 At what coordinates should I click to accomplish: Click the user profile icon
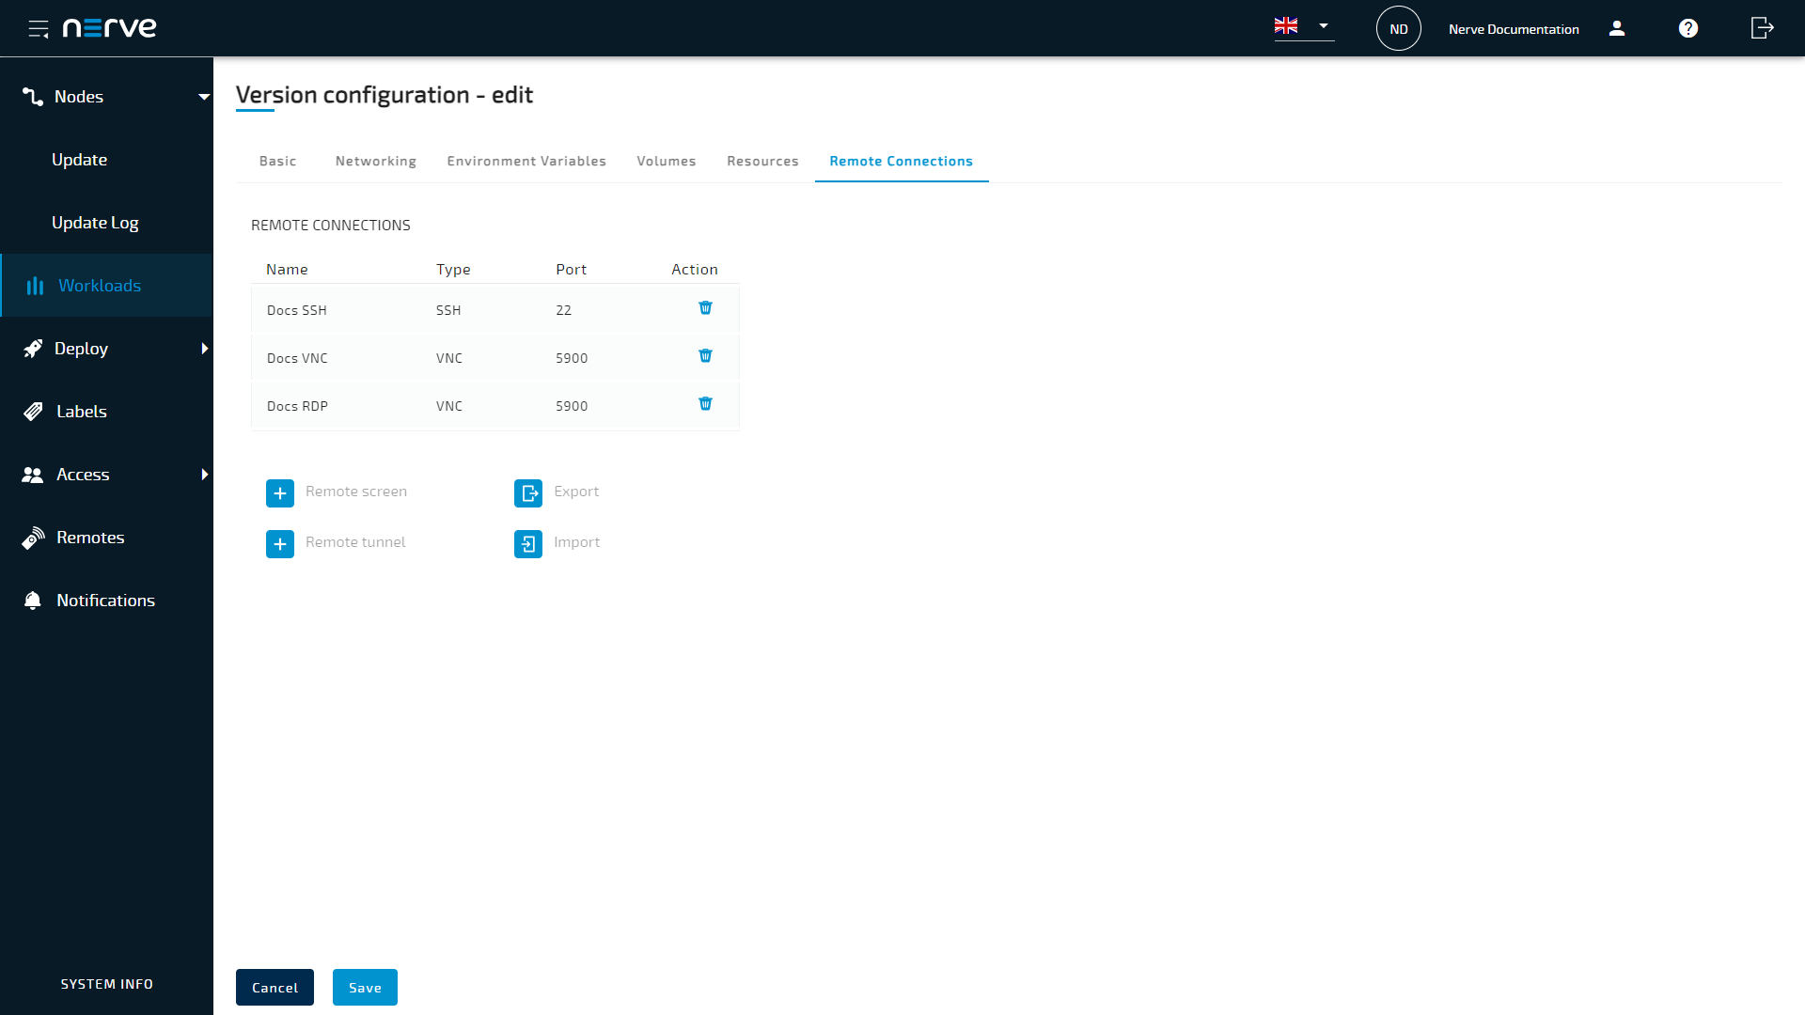pyautogui.click(x=1618, y=28)
